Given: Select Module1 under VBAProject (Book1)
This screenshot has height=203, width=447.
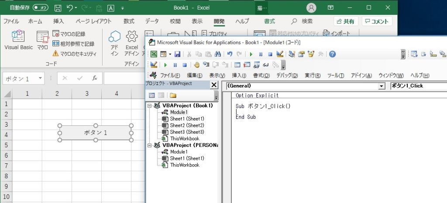Looking at the screenshot, I should point(179,112).
